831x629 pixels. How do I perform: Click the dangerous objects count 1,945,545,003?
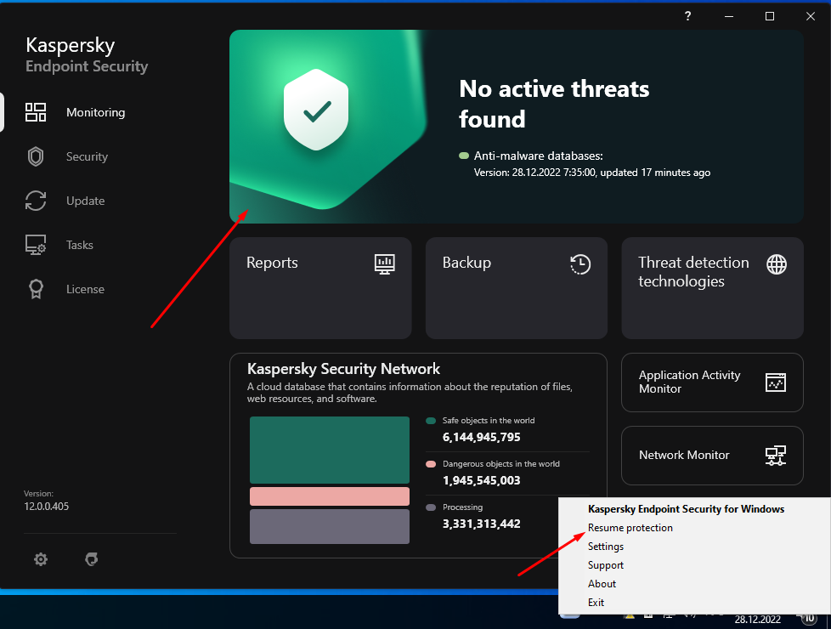click(481, 480)
